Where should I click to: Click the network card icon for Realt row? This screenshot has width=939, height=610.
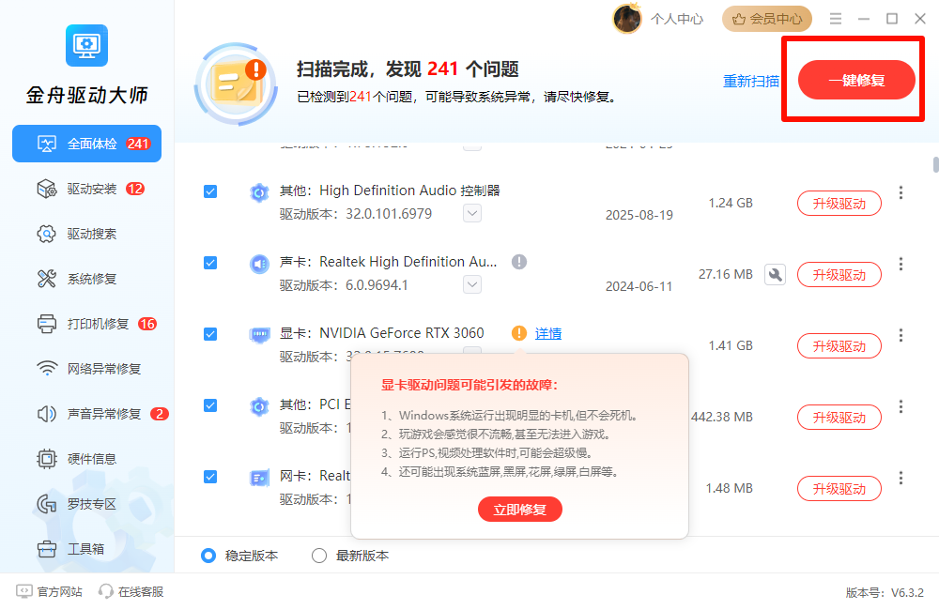(259, 478)
